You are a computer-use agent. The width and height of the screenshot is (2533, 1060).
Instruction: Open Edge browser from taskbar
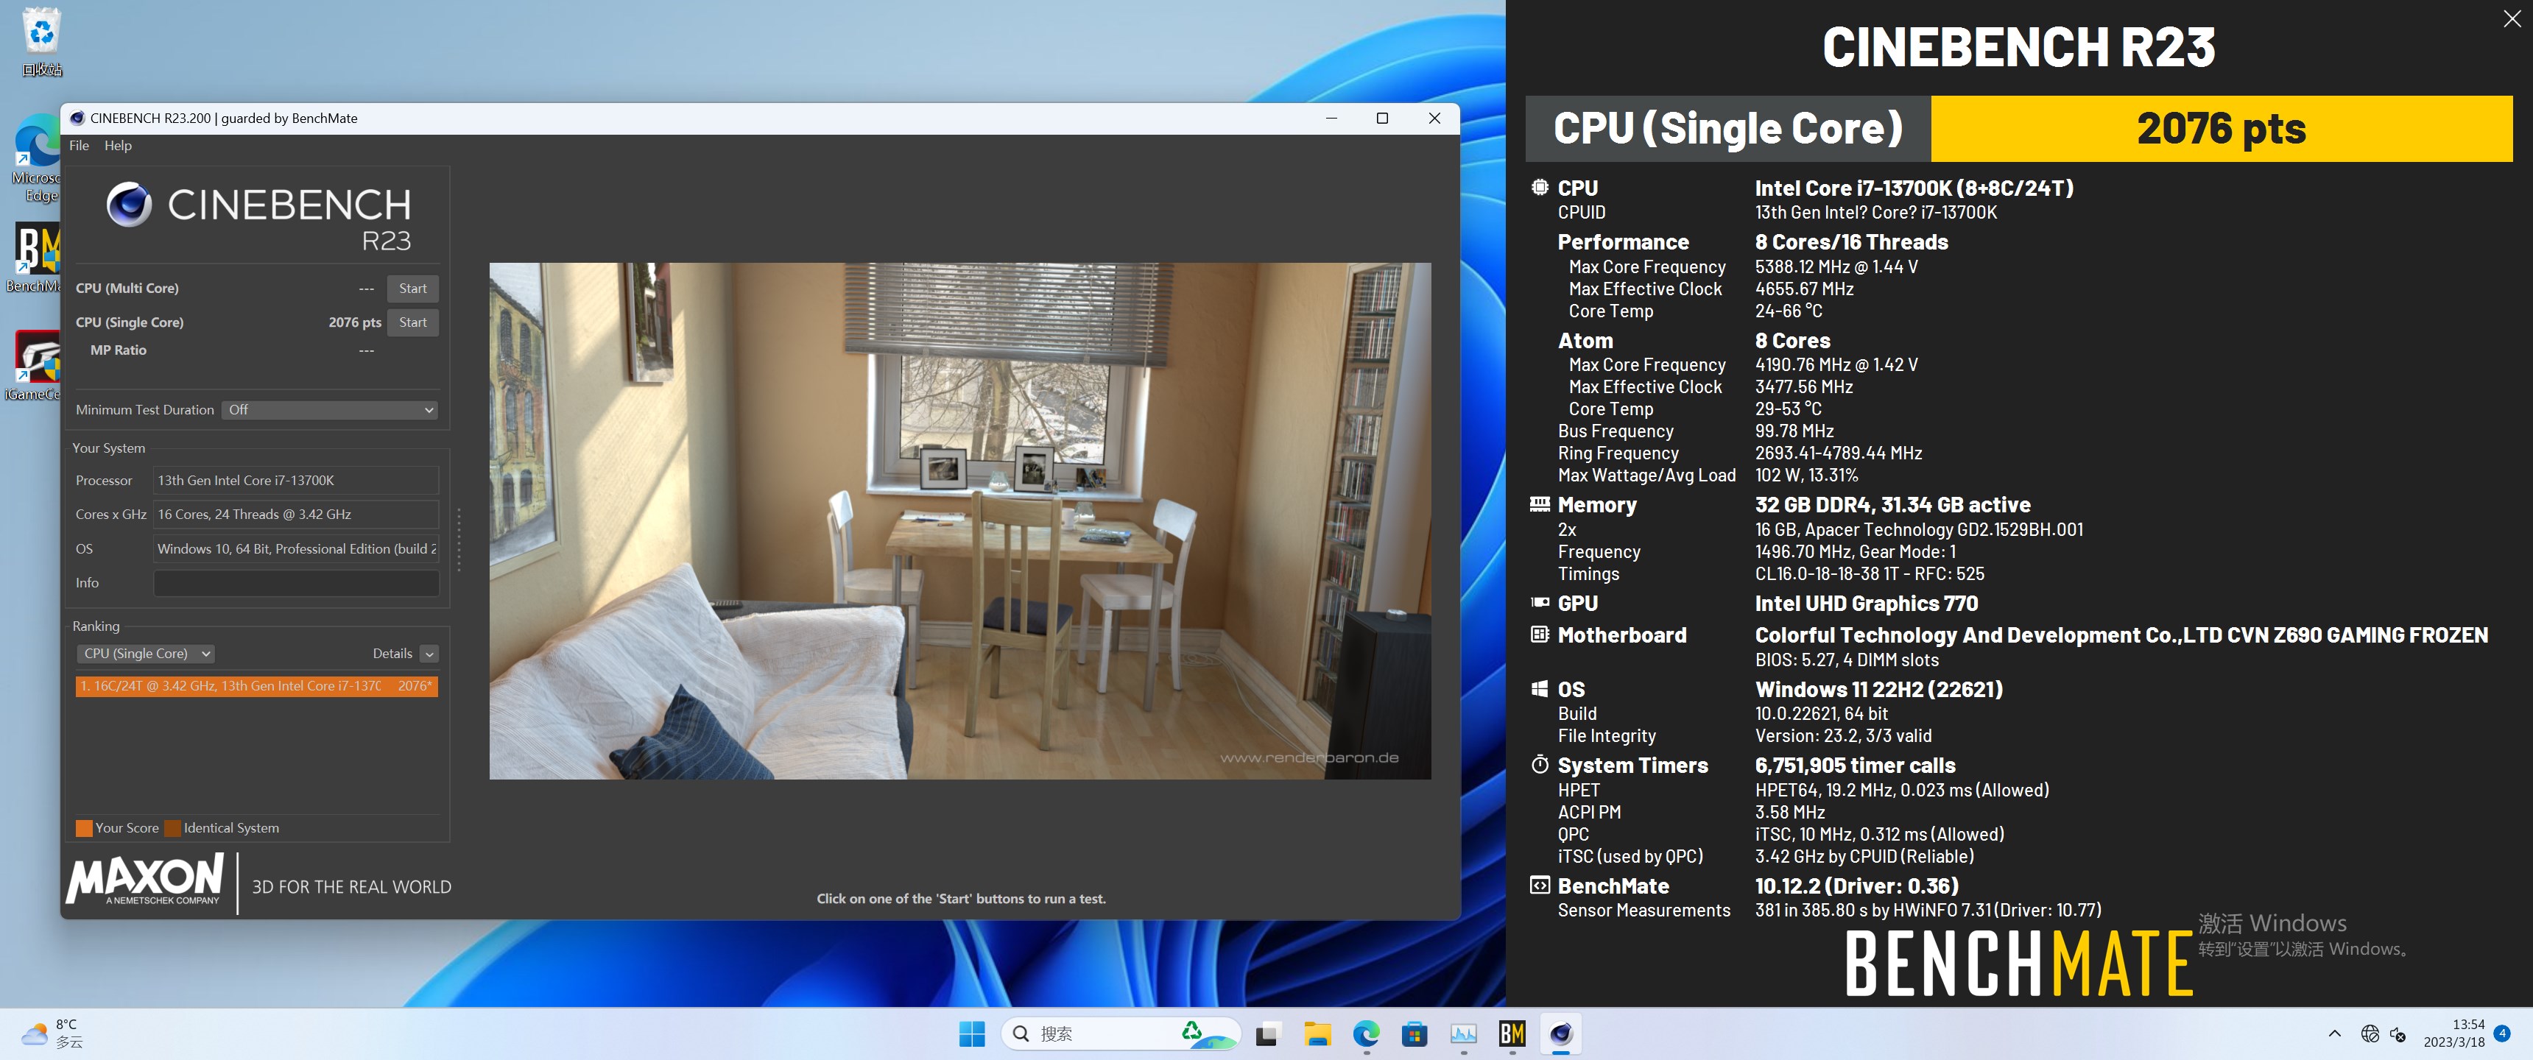coord(1366,1033)
